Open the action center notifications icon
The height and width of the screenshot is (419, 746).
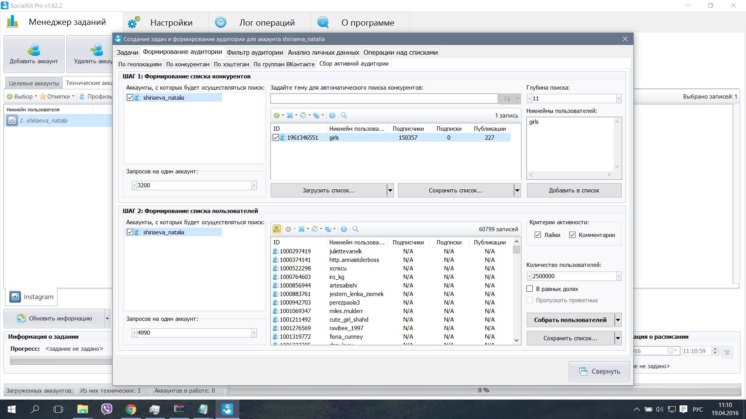pos(684,409)
